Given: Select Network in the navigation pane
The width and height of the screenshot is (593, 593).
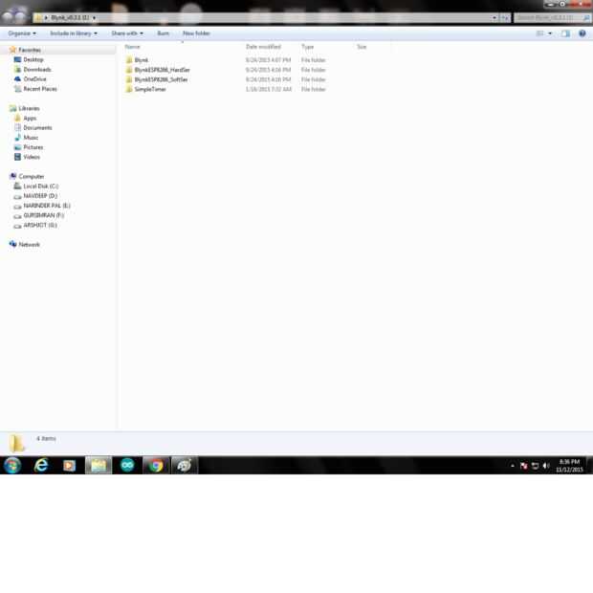Looking at the screenshot, I should (29, 245).
